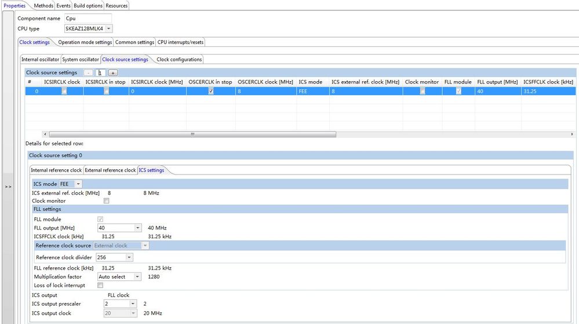Switch to the Properties tab

pyautogui.click(x=14, y=6)
